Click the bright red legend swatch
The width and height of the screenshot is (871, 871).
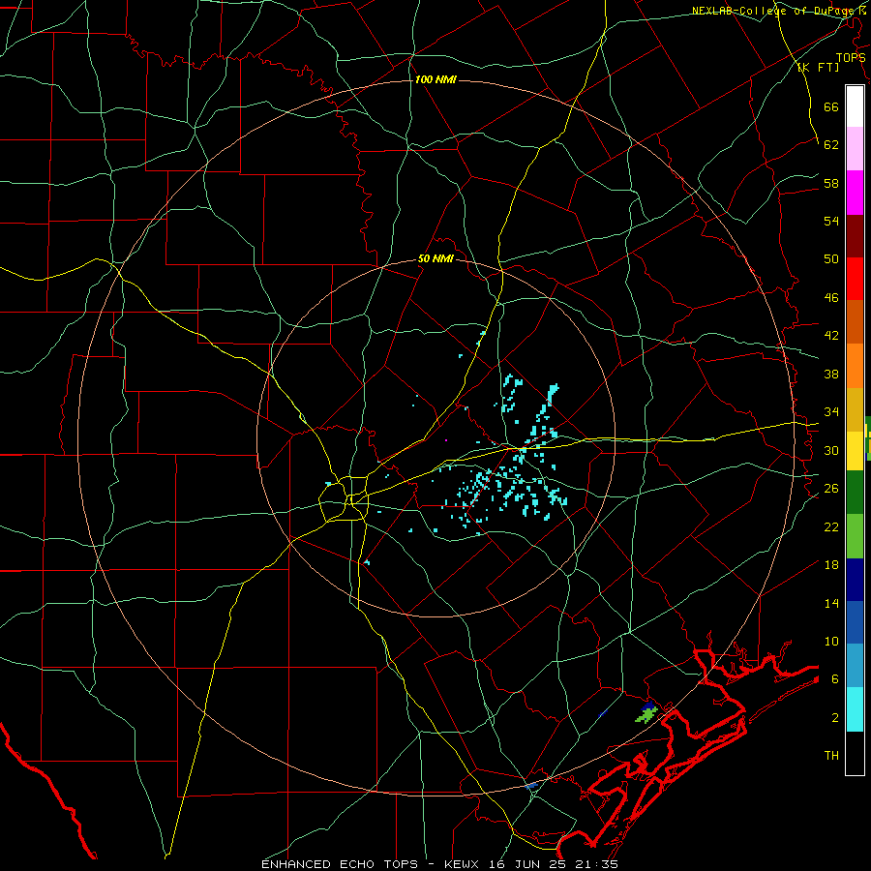855,279
